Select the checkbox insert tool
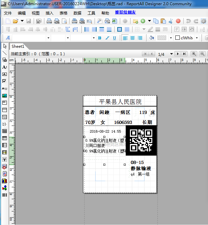The image size is (208, 225). coord(5,81)
